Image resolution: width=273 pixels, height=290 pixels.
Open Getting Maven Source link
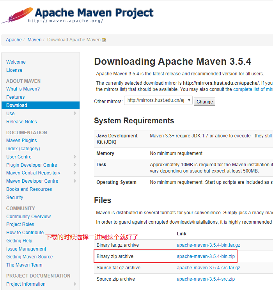click(29, 257)
